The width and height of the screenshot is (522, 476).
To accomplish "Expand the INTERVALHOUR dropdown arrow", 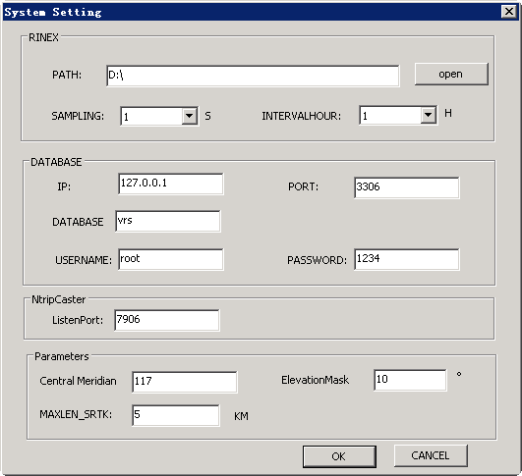I will pyautogui.click(x=429, y=115).
